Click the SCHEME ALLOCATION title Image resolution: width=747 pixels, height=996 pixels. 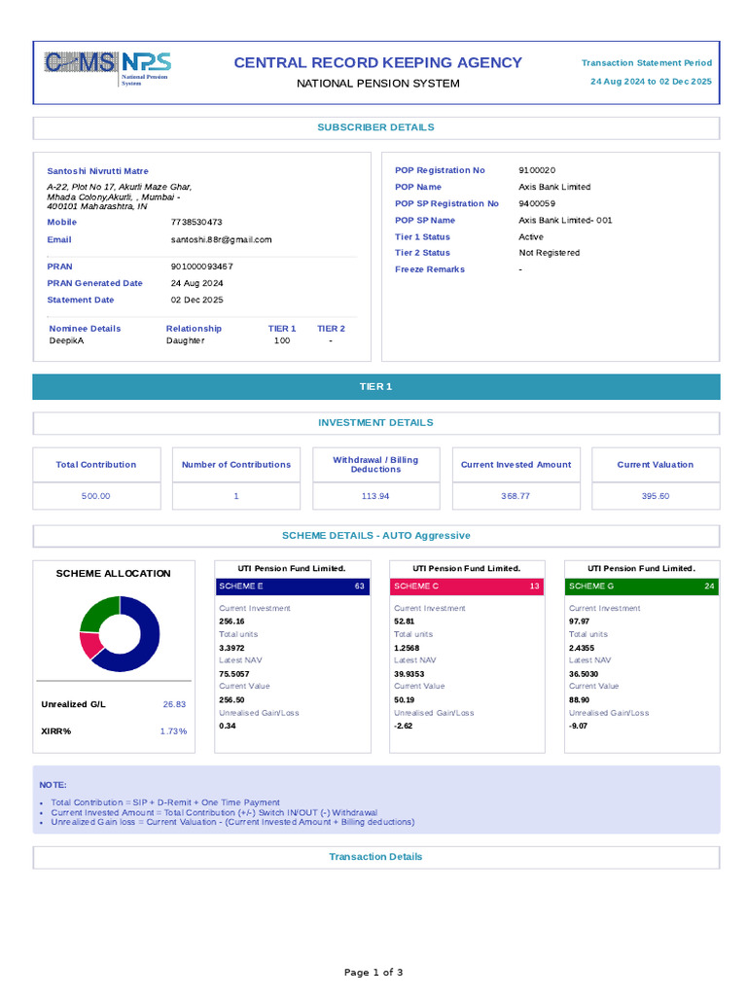(x=113, y=574)
